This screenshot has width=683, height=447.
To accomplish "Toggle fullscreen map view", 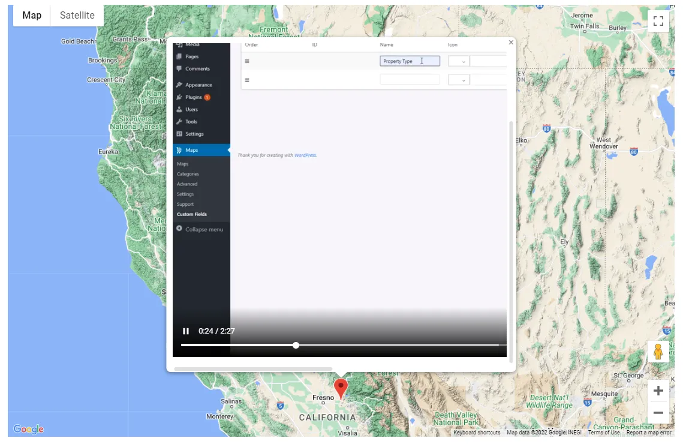I will [x=658, y=21].
